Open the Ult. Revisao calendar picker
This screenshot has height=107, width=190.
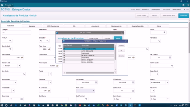pyautogui.click(x=96, y=82)
